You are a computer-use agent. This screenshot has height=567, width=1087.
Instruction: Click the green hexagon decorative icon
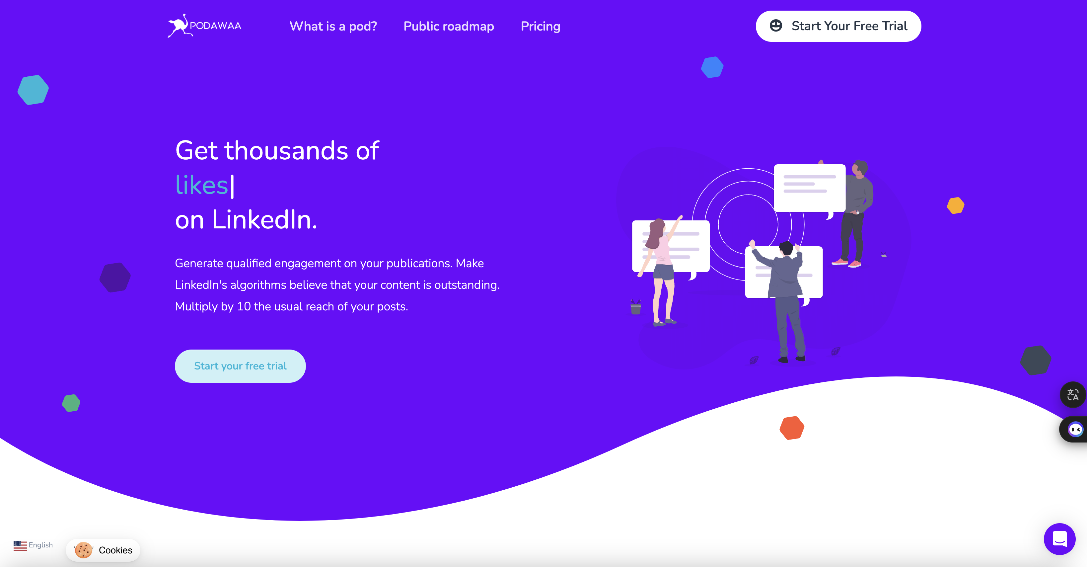point(70,401)
